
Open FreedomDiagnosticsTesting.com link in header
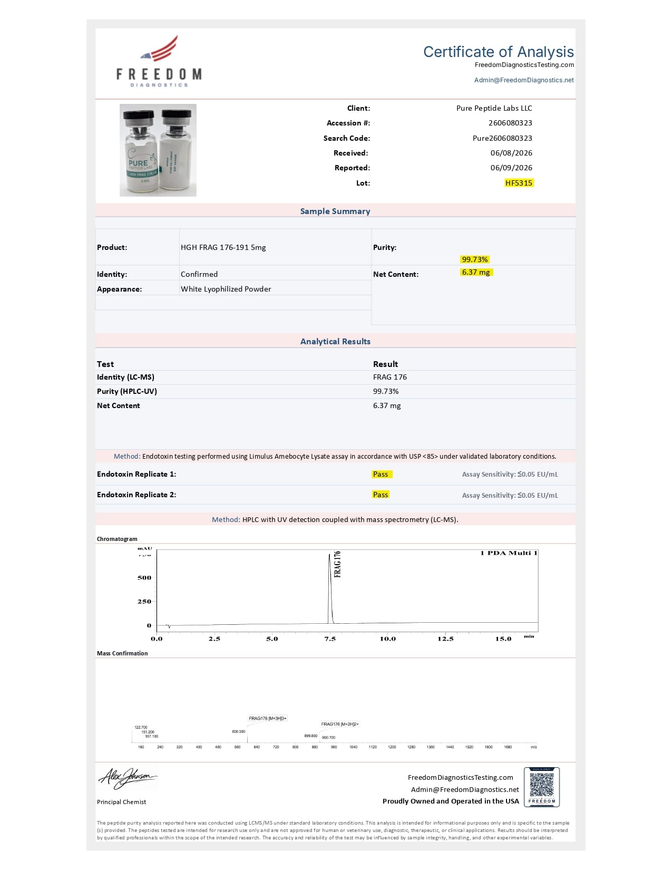coord(524,65)
